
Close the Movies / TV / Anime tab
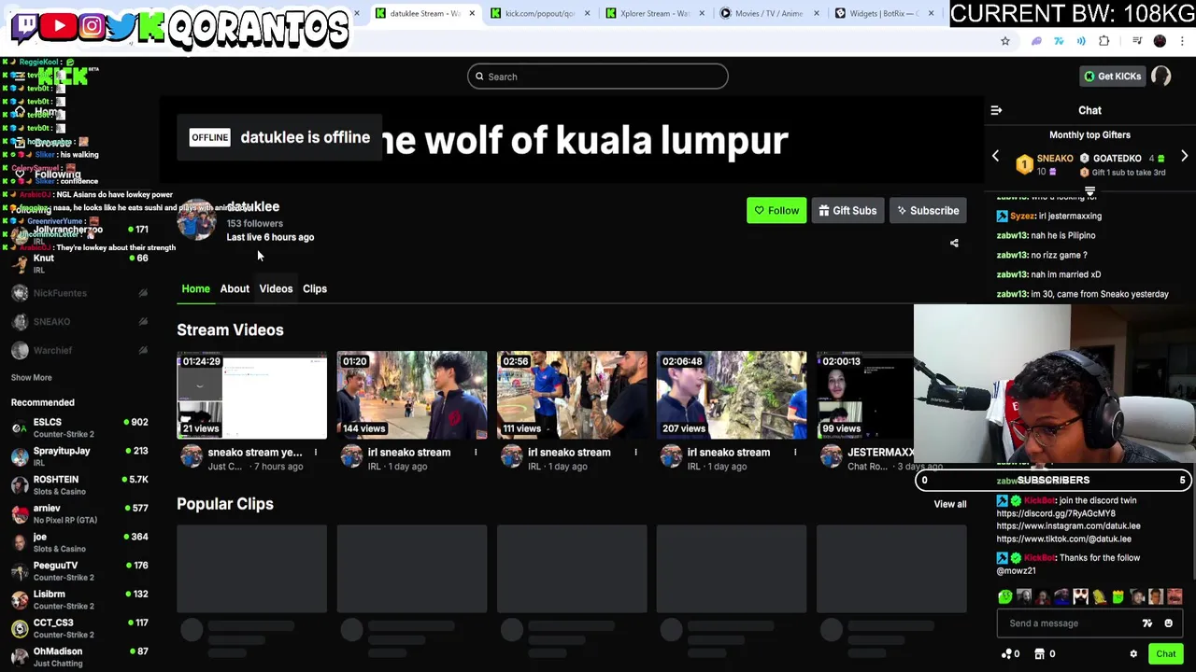click(816, 13)
